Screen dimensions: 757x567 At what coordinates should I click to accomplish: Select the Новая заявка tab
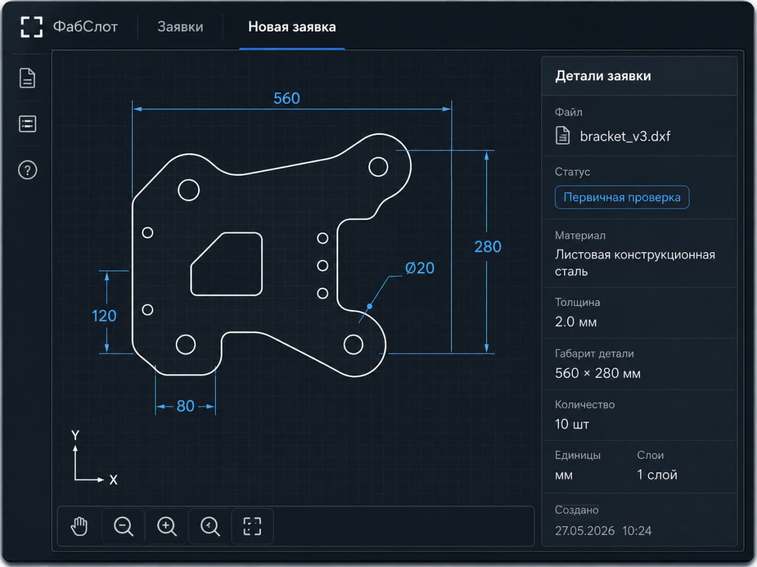(x=292, y=27)
